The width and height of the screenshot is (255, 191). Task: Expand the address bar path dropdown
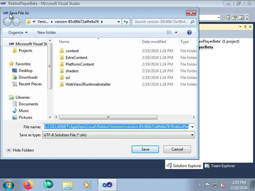pyautogui.click(x=119, y=22)
